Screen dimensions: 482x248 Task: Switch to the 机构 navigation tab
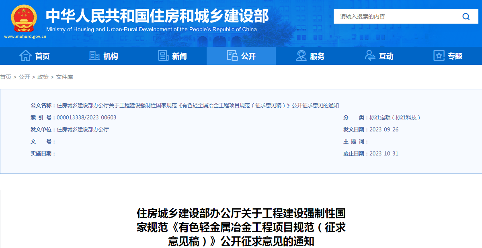click(x=111, y=56)
